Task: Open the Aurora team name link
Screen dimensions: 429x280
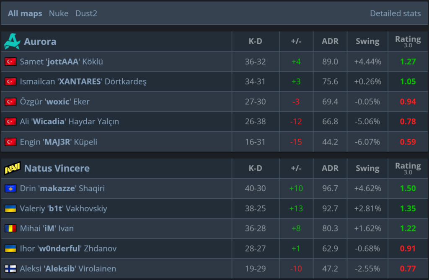Action: click(x=40, y=41)
